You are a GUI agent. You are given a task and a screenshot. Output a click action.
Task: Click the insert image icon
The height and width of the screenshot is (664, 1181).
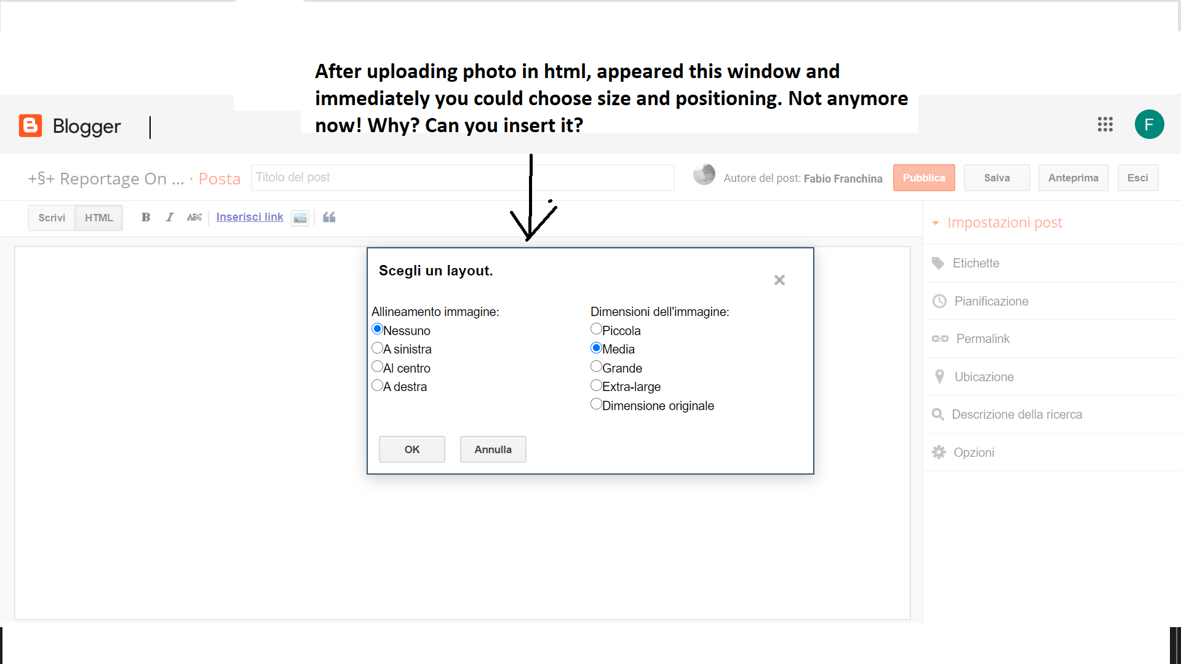coord(300,218)
